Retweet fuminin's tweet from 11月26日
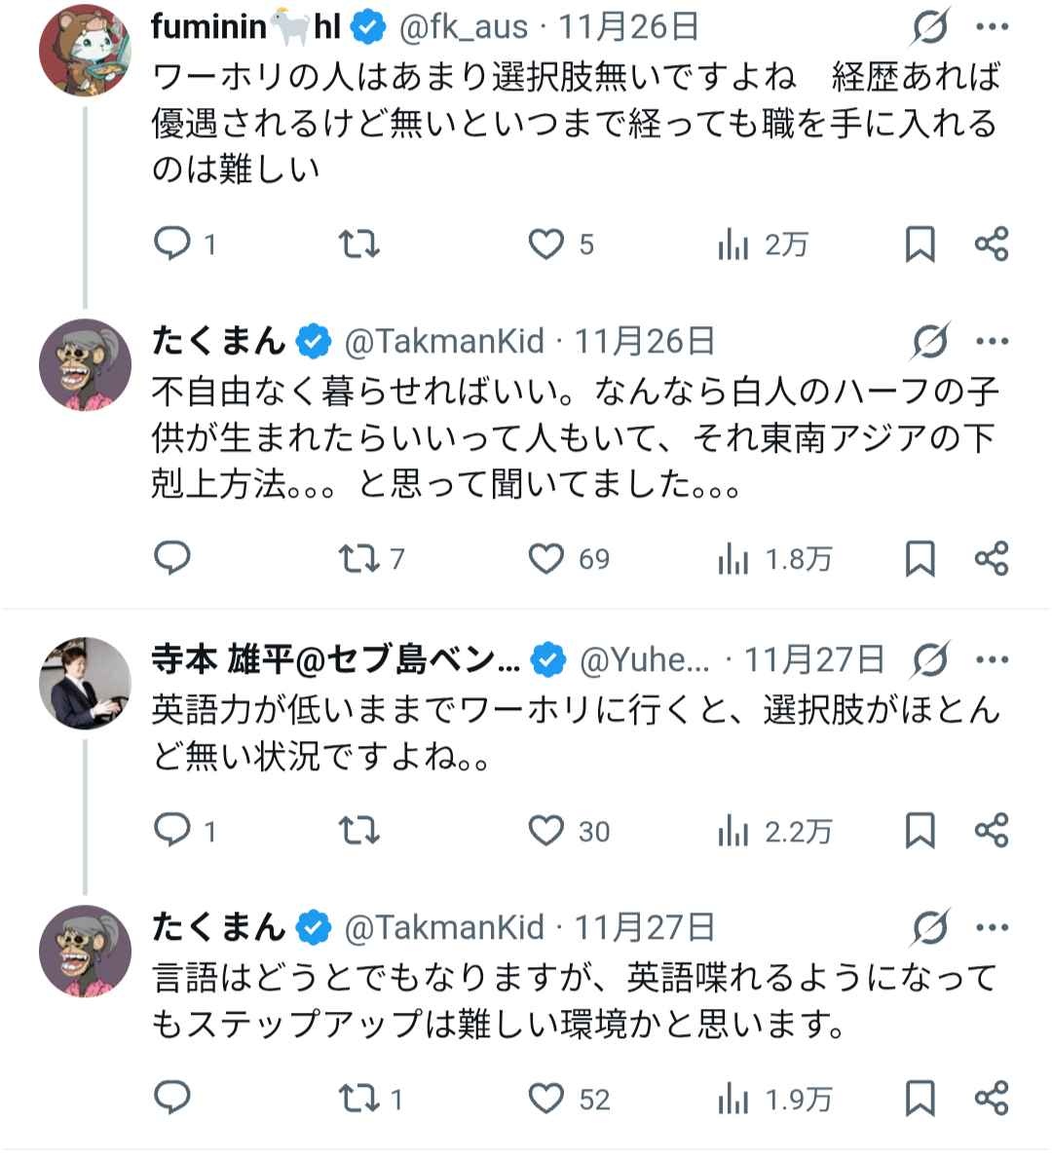Image resolution: width=1052 pixels, height=1159 pixels. click(x=358, y=243)
